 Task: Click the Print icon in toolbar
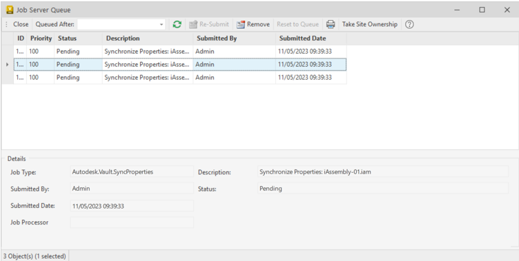point(331,25)
